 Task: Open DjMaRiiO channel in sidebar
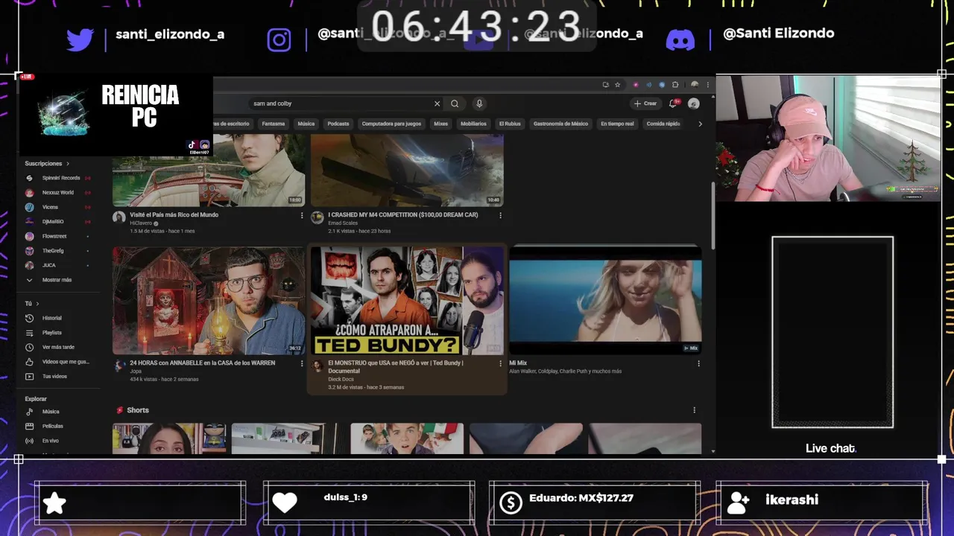click(58, 221)
